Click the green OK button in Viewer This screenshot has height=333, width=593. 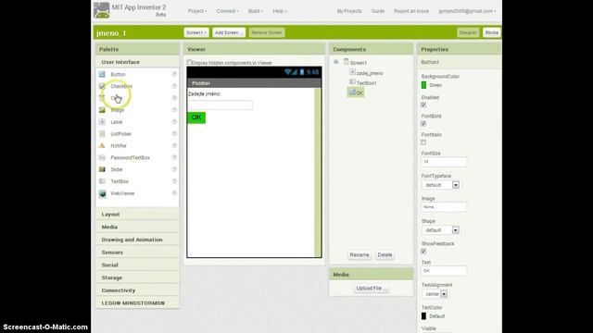pos(196,117)
